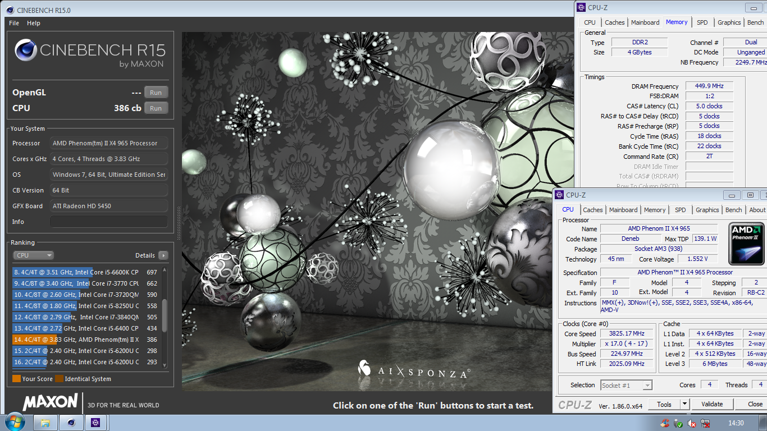Open the SPD tab in front CPU-Z window

point(681,210)
